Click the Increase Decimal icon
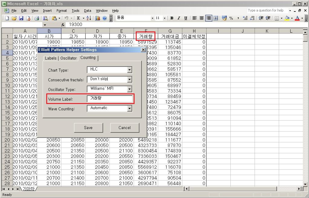The height and width of the screenshot is (198, 309). 246,18
